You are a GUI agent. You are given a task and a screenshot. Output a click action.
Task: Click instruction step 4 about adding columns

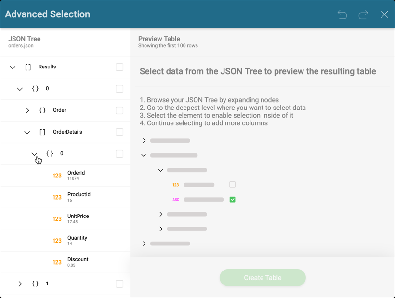pos(204,123)
